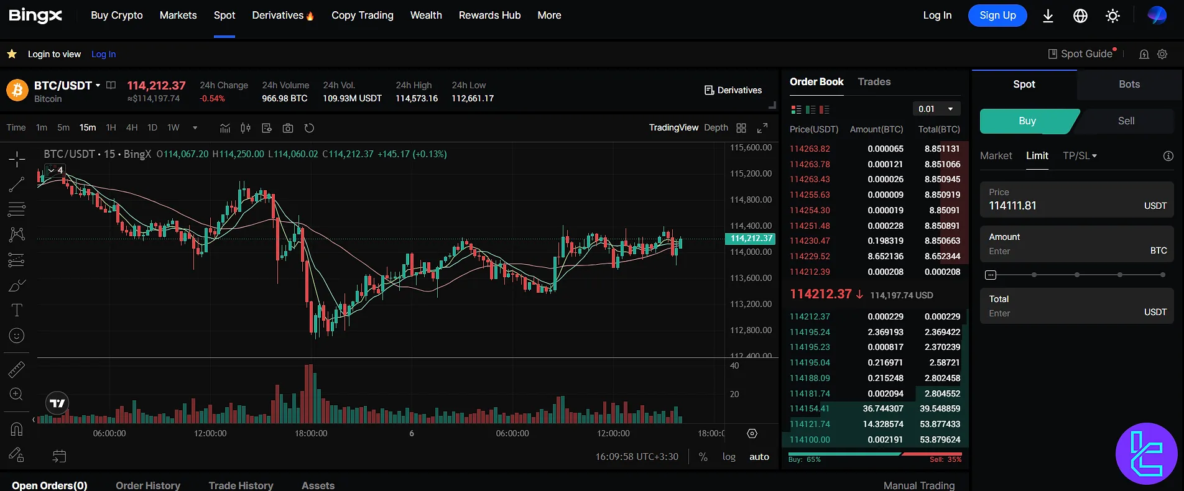1184x491 pixels.
Task: Click the Price input field
Action: point(1076,200)
